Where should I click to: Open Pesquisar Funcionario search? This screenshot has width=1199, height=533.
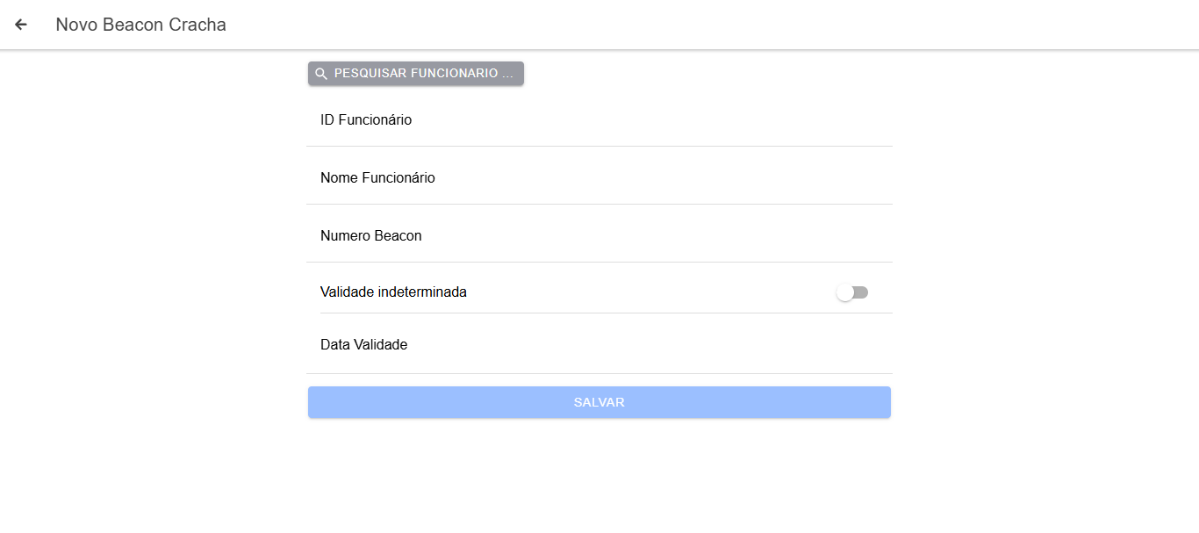pos(416,74)
